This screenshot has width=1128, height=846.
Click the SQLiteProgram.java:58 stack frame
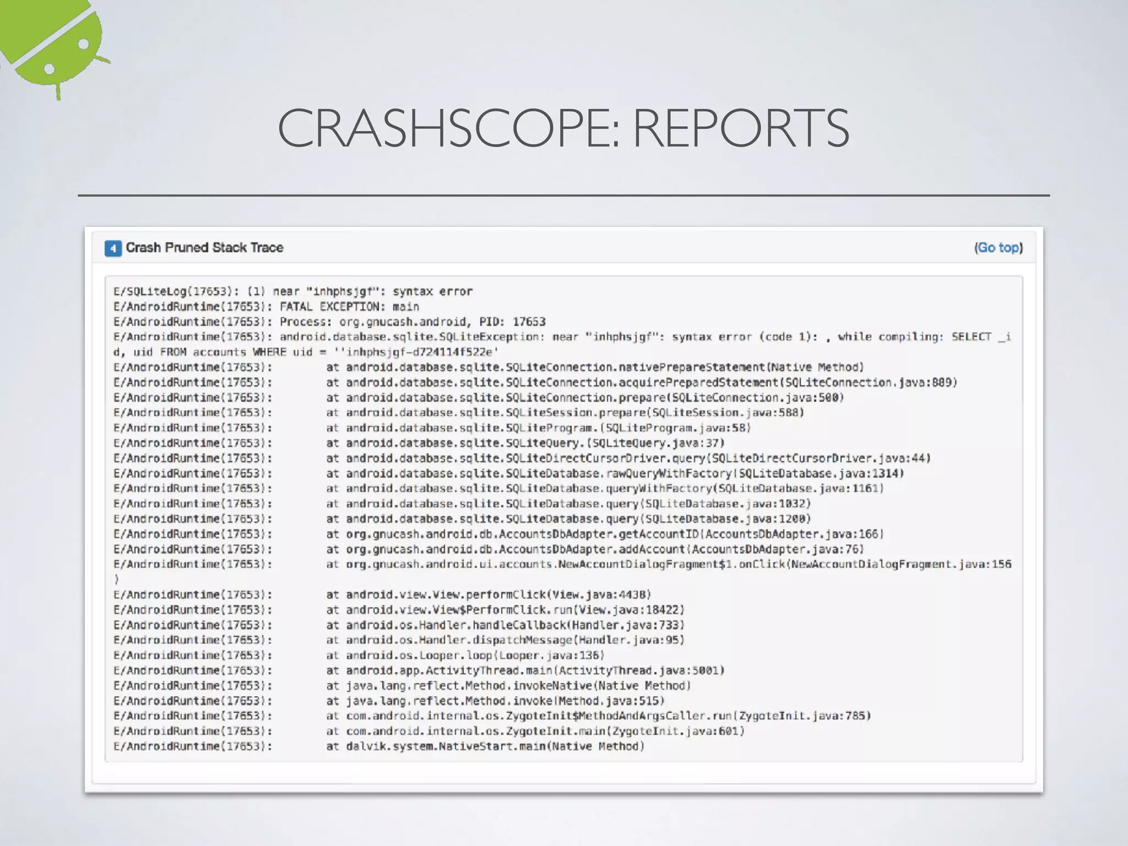click(x=432, y=428)
